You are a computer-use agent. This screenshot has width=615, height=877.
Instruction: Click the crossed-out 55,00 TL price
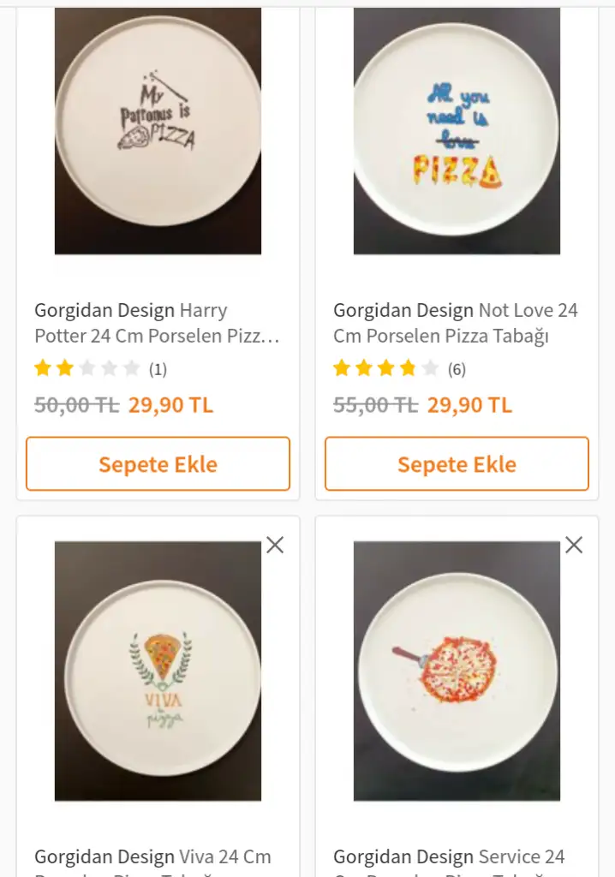[375, 404]
